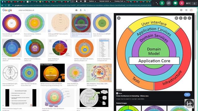Screen dimensions: 198x111
Task: Open Onion architecture design for web thumbnail
Action: point(21,98)
